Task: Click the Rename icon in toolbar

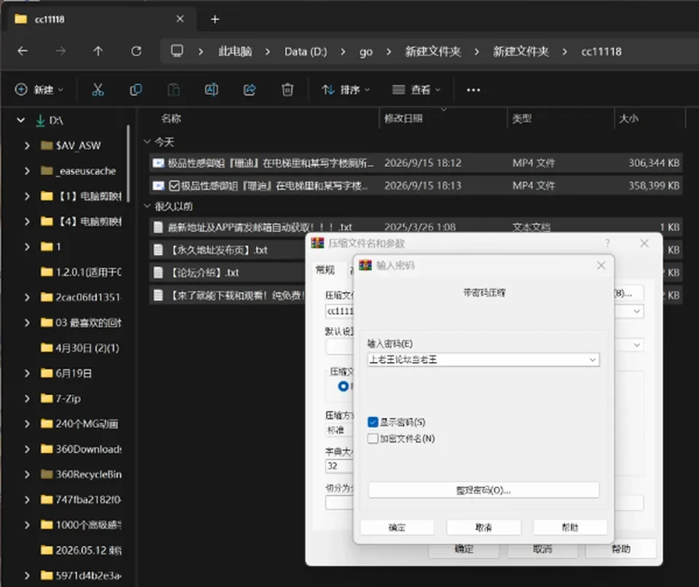Action: pos(211,90)
